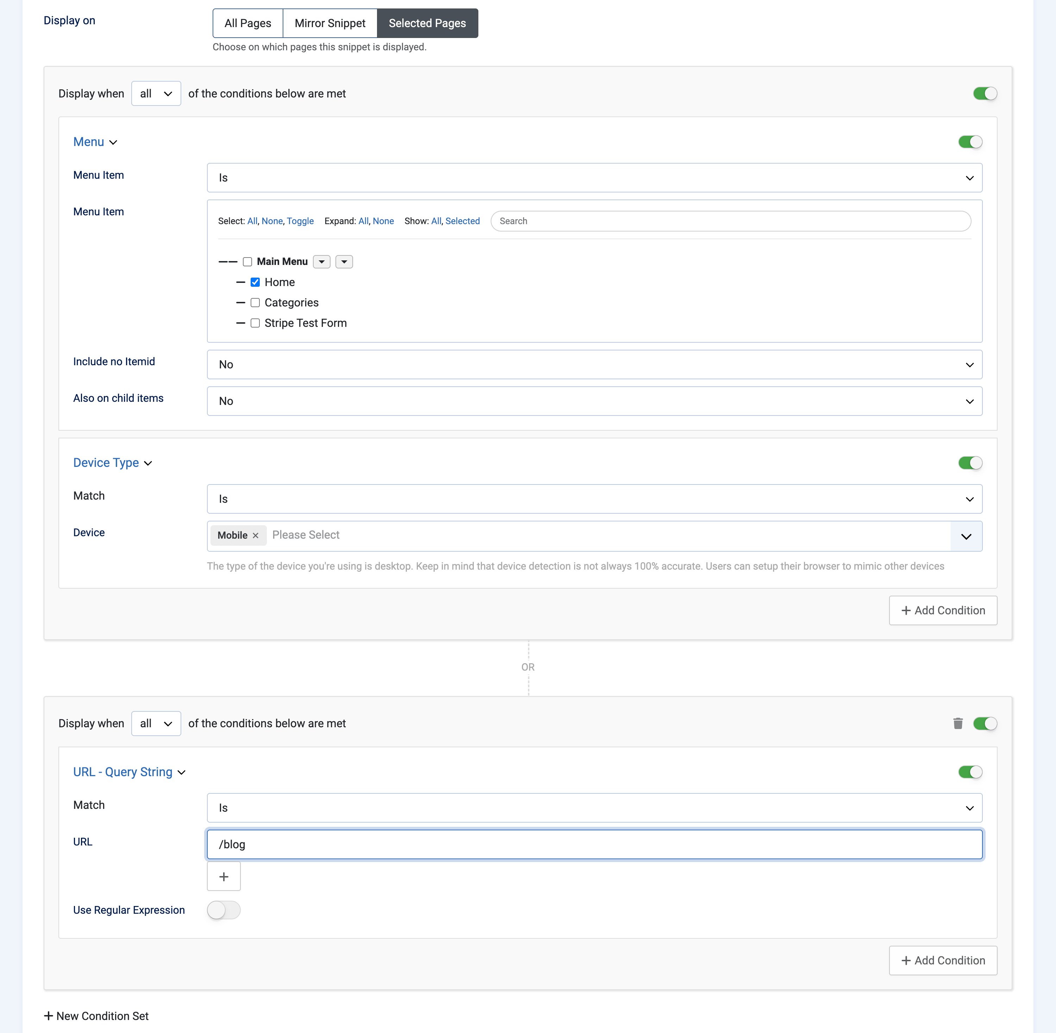Delete the second condition set with trash icon

click(x=958, y=723)
